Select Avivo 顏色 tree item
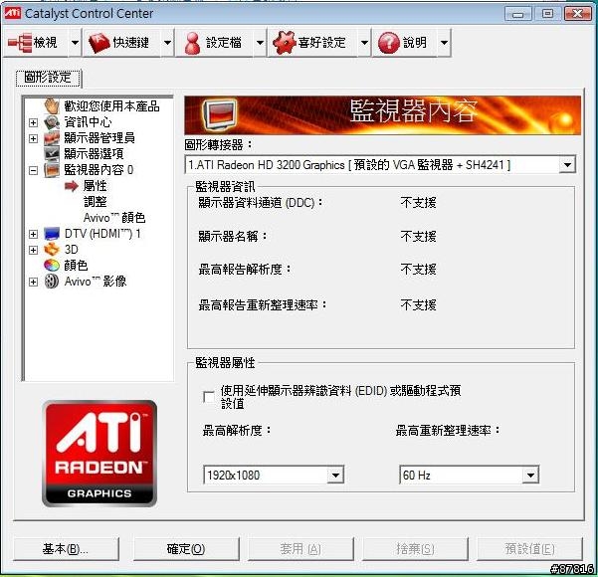The image size is (598, 577). coord(114,218)
